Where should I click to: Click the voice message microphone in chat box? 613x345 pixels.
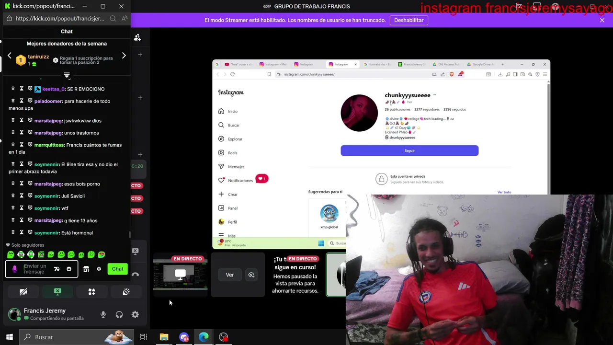pyautogui.click(x=14, y=269)
